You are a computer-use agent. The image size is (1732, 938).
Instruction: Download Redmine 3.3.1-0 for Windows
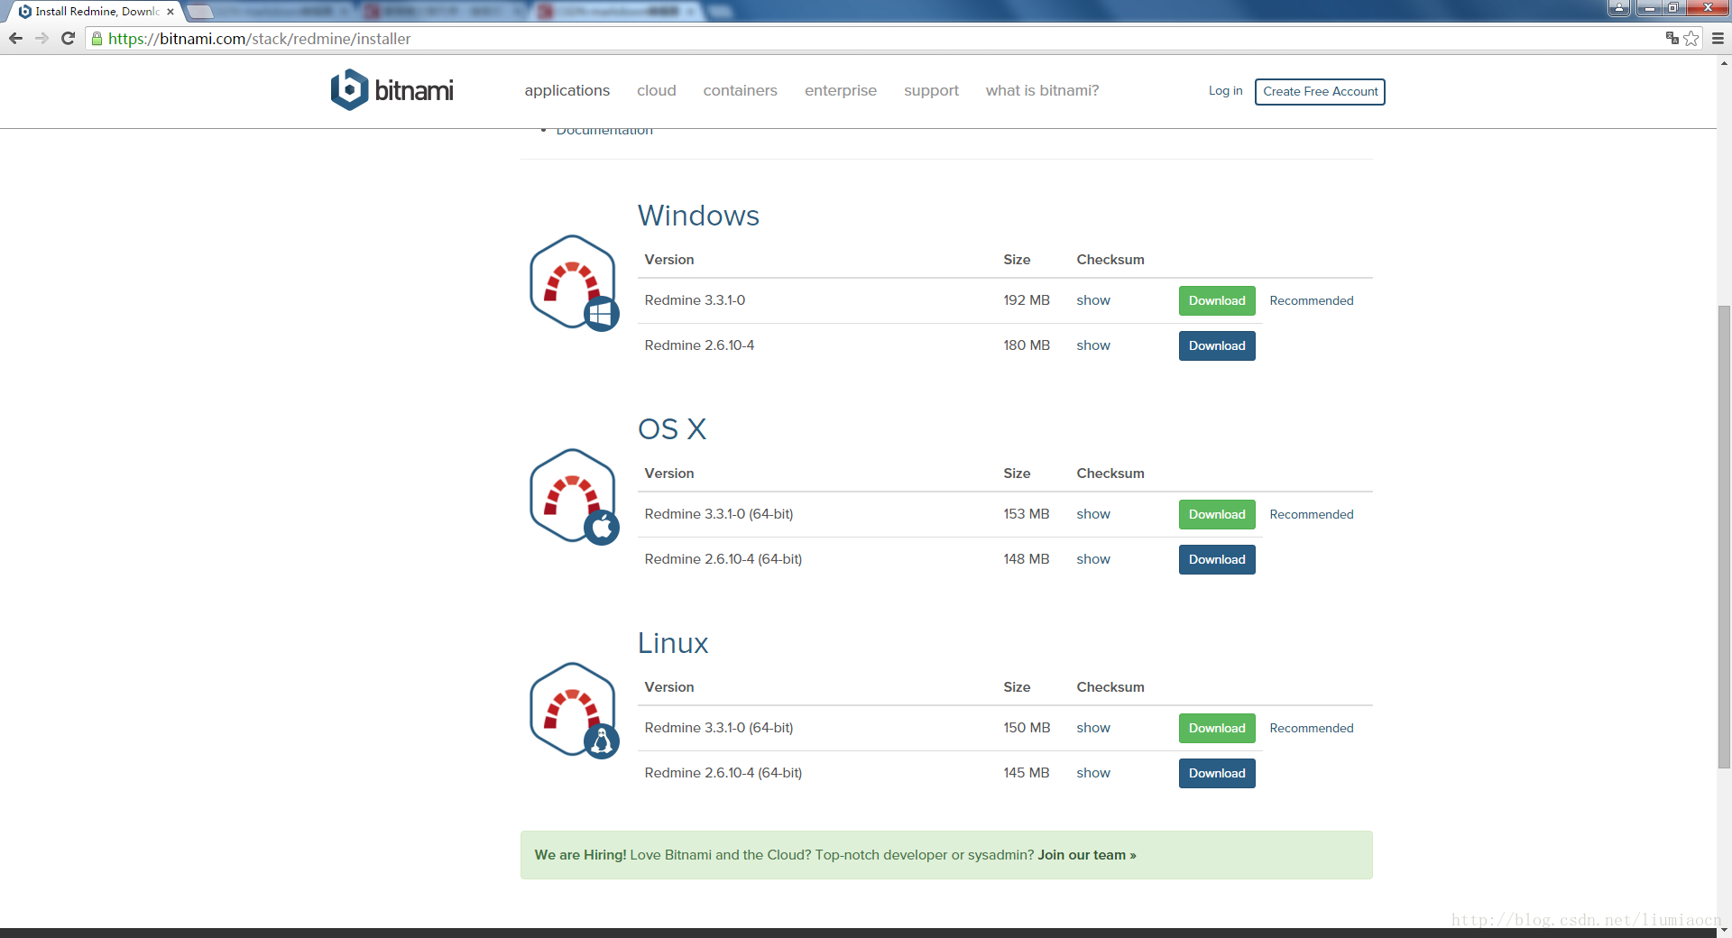(x=1217, y=300)
